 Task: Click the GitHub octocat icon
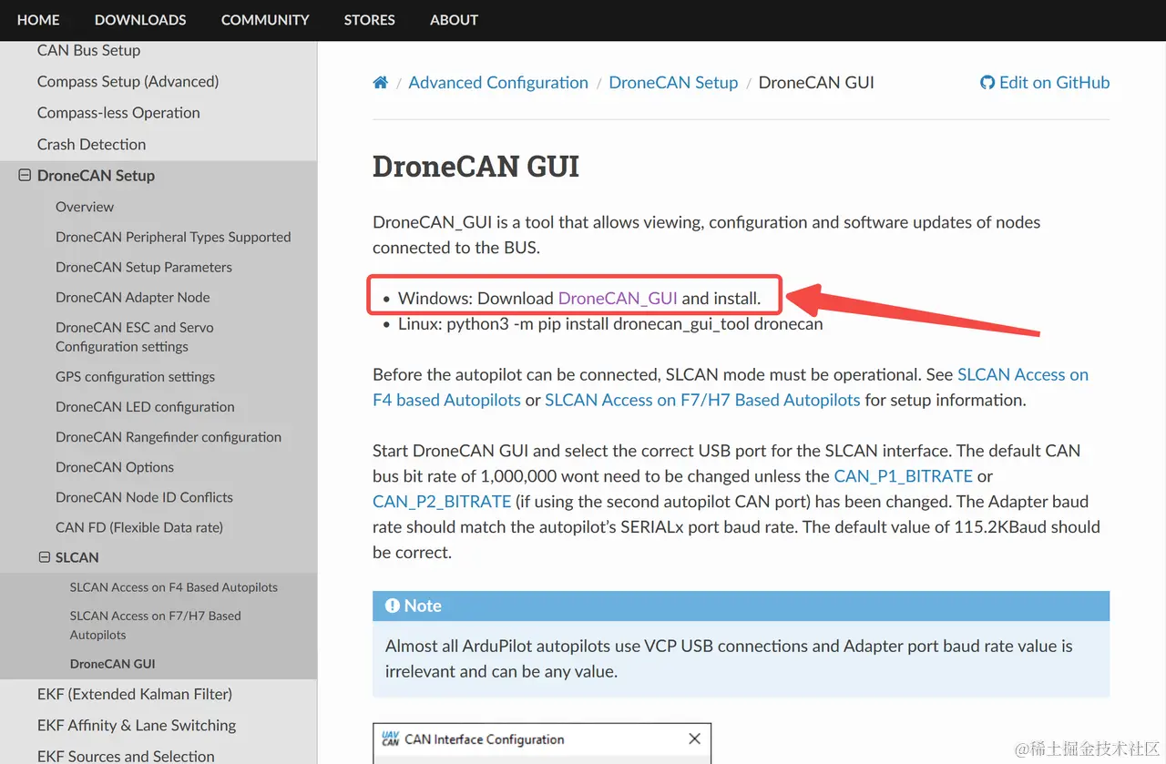pos(987,82)
